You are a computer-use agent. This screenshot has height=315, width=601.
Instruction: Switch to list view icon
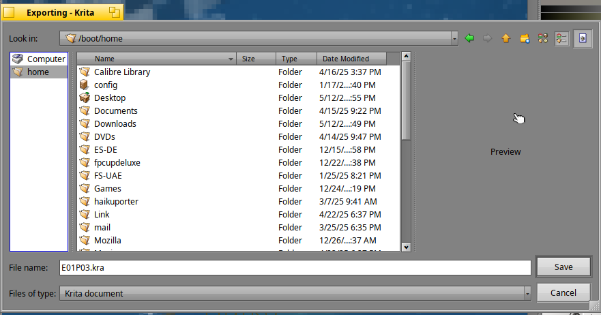click(543, 38)
